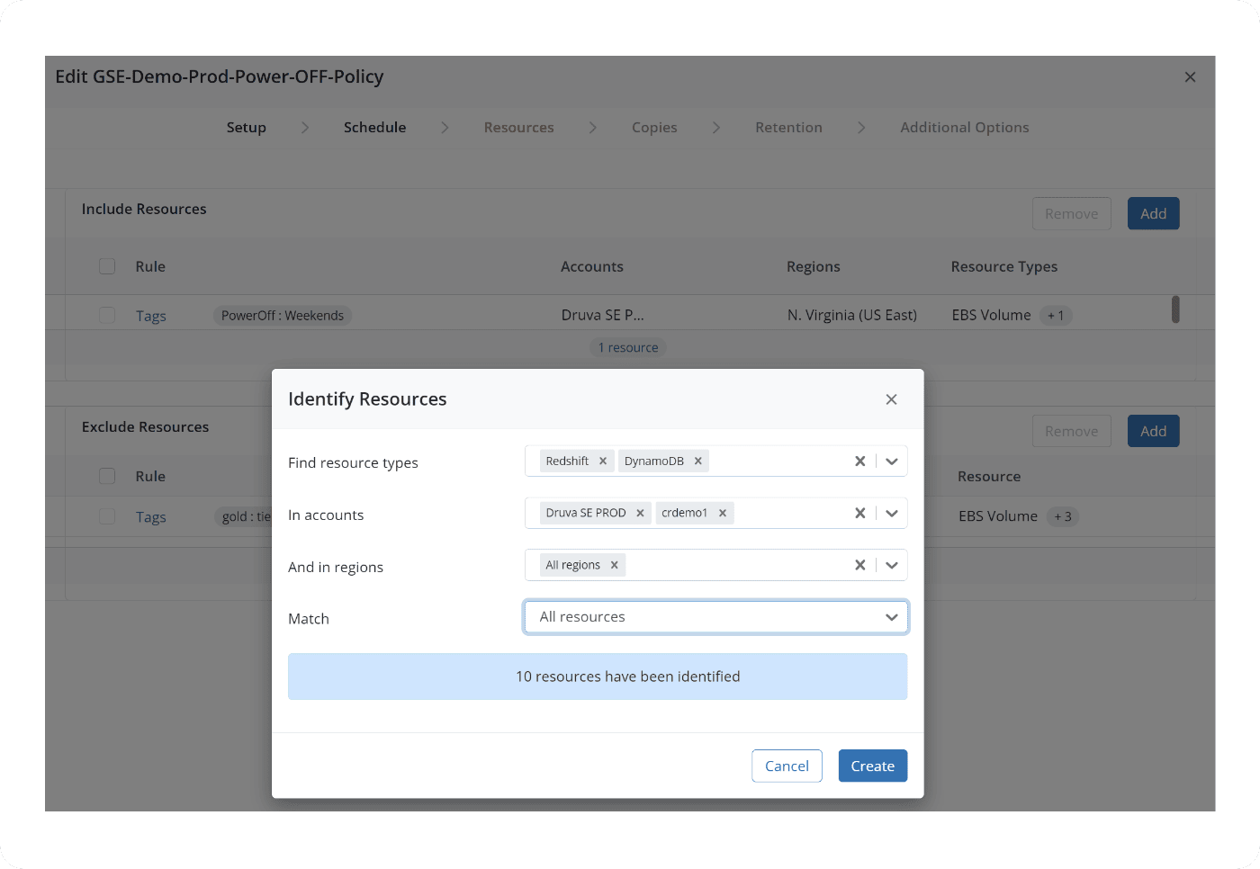Click the Create button
Image resolution: width=1260 pixels, height=869 pixels.
point(872,766)
